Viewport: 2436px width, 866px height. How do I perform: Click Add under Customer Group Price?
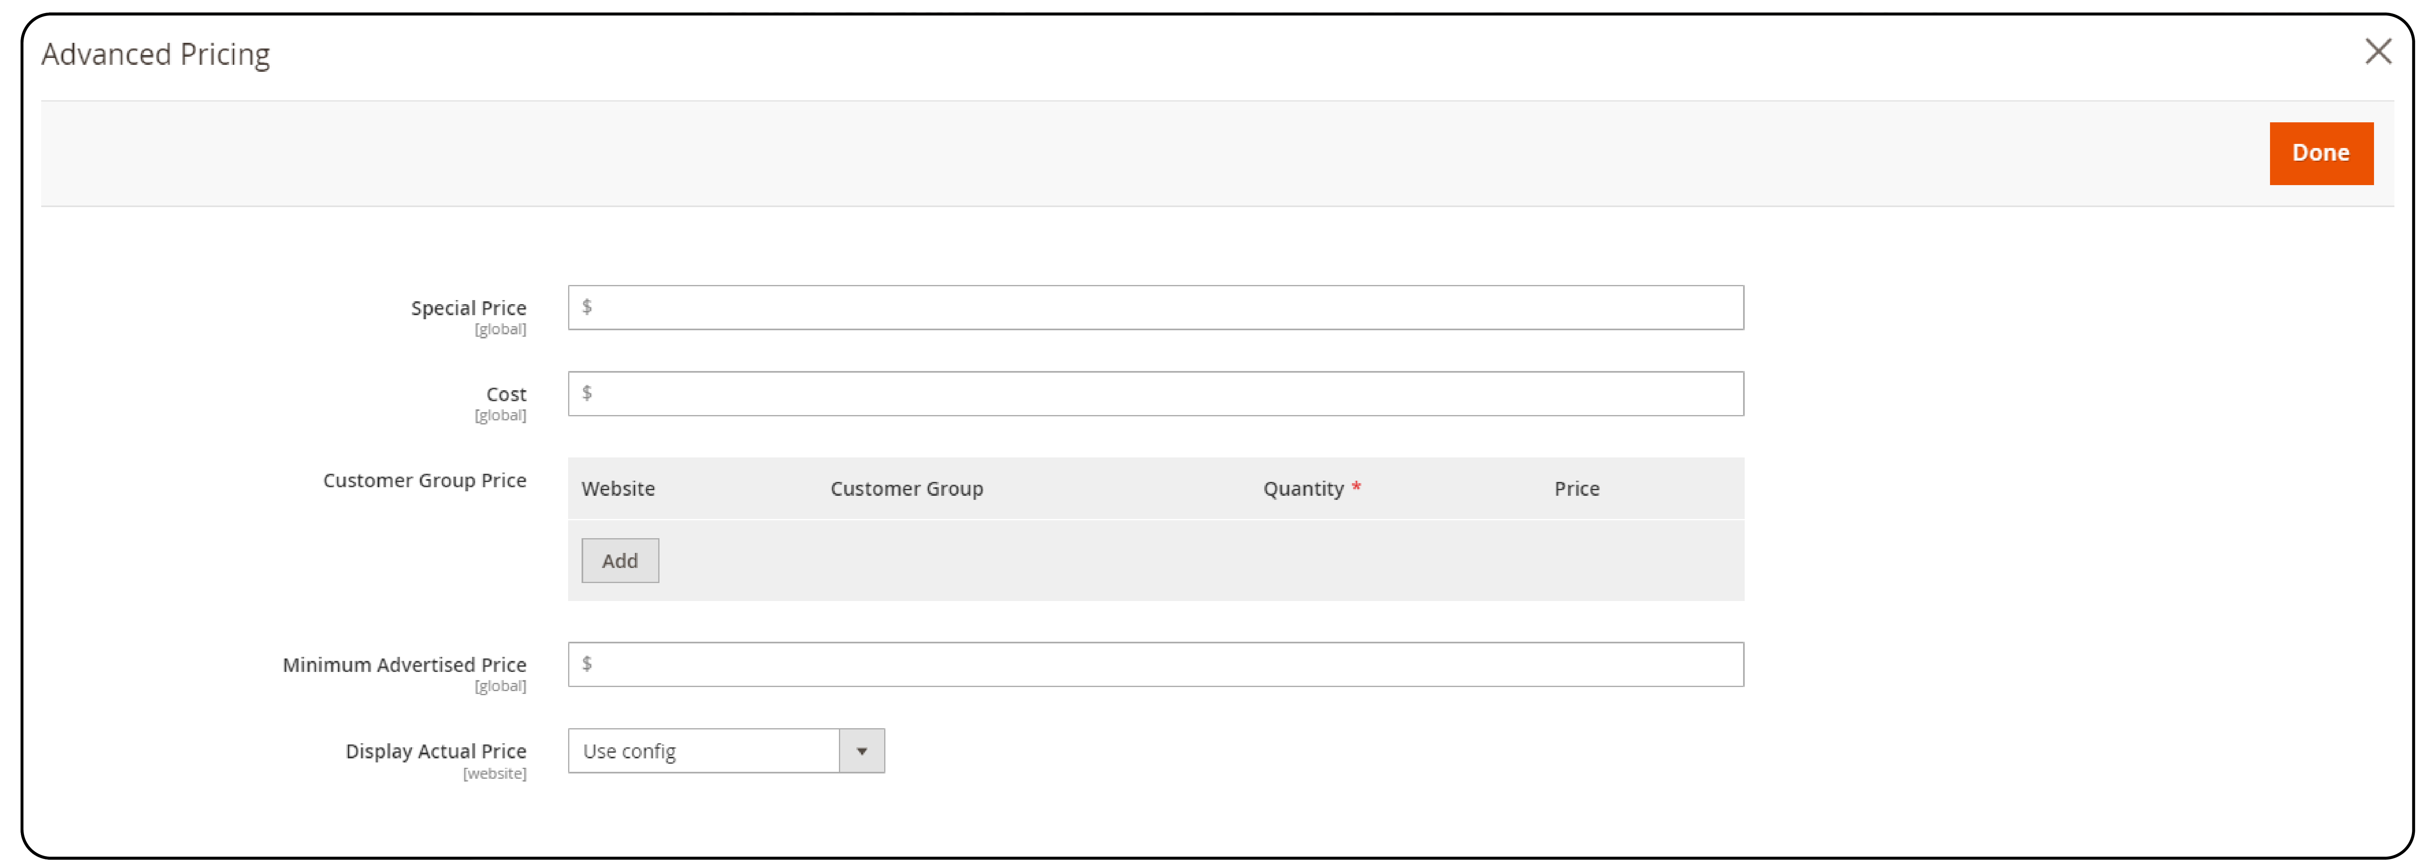(x=620, y=561)
